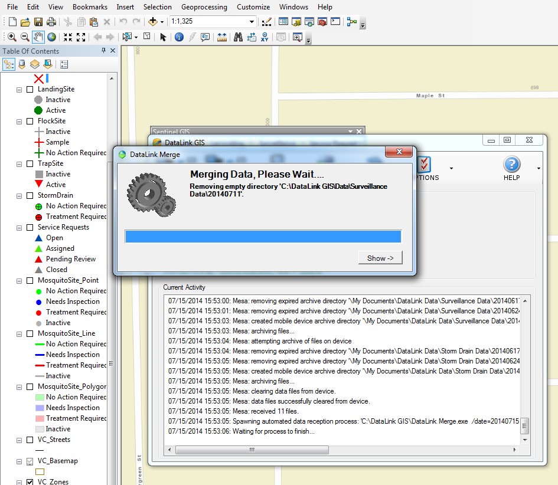Open the Table Of Contents window icon
Viewport: 558px width, 485px height.
[283, 22]
